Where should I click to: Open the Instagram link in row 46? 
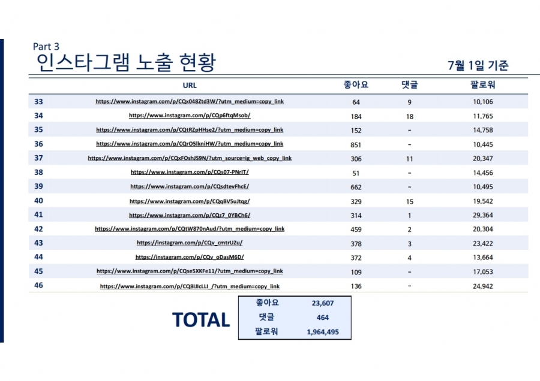190,287
